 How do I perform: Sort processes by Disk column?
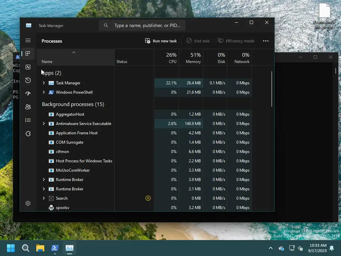point(215,57)
